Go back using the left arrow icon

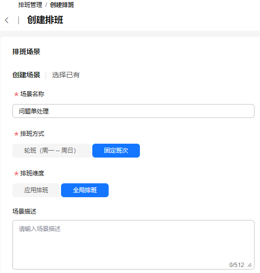tap(6, 20)
